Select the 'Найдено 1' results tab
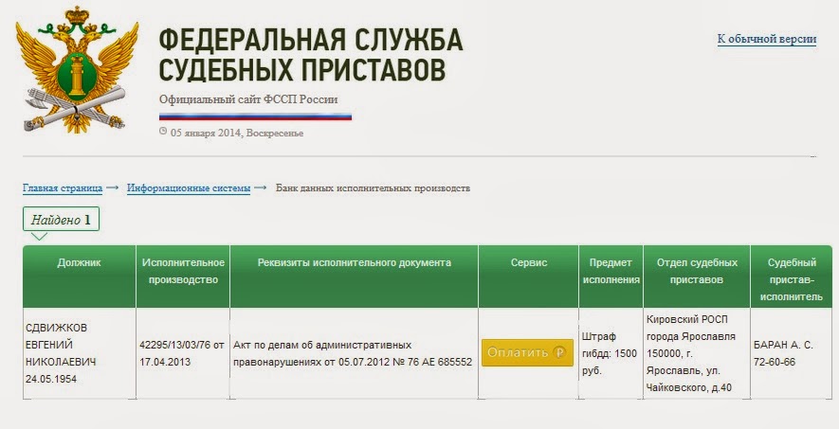This screenshot has width=839, height=429. 61,220
